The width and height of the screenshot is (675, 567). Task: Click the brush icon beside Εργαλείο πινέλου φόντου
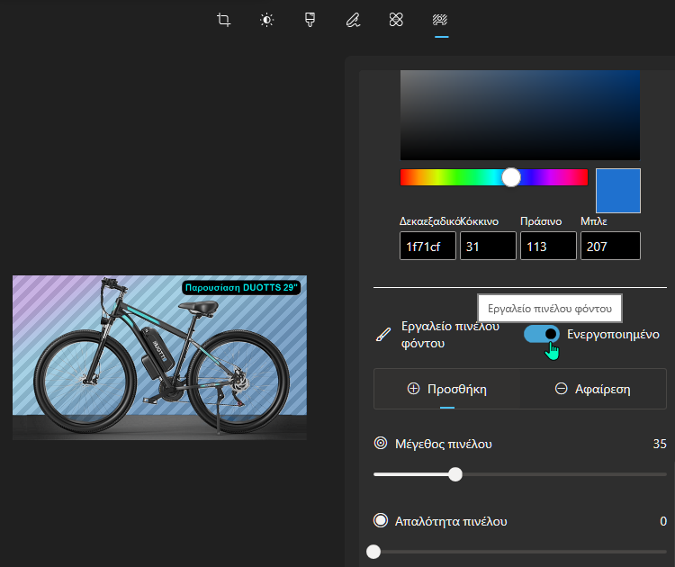pos(383,334)
